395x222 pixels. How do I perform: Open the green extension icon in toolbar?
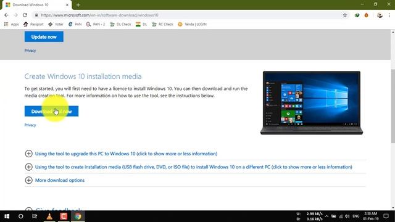357,15
